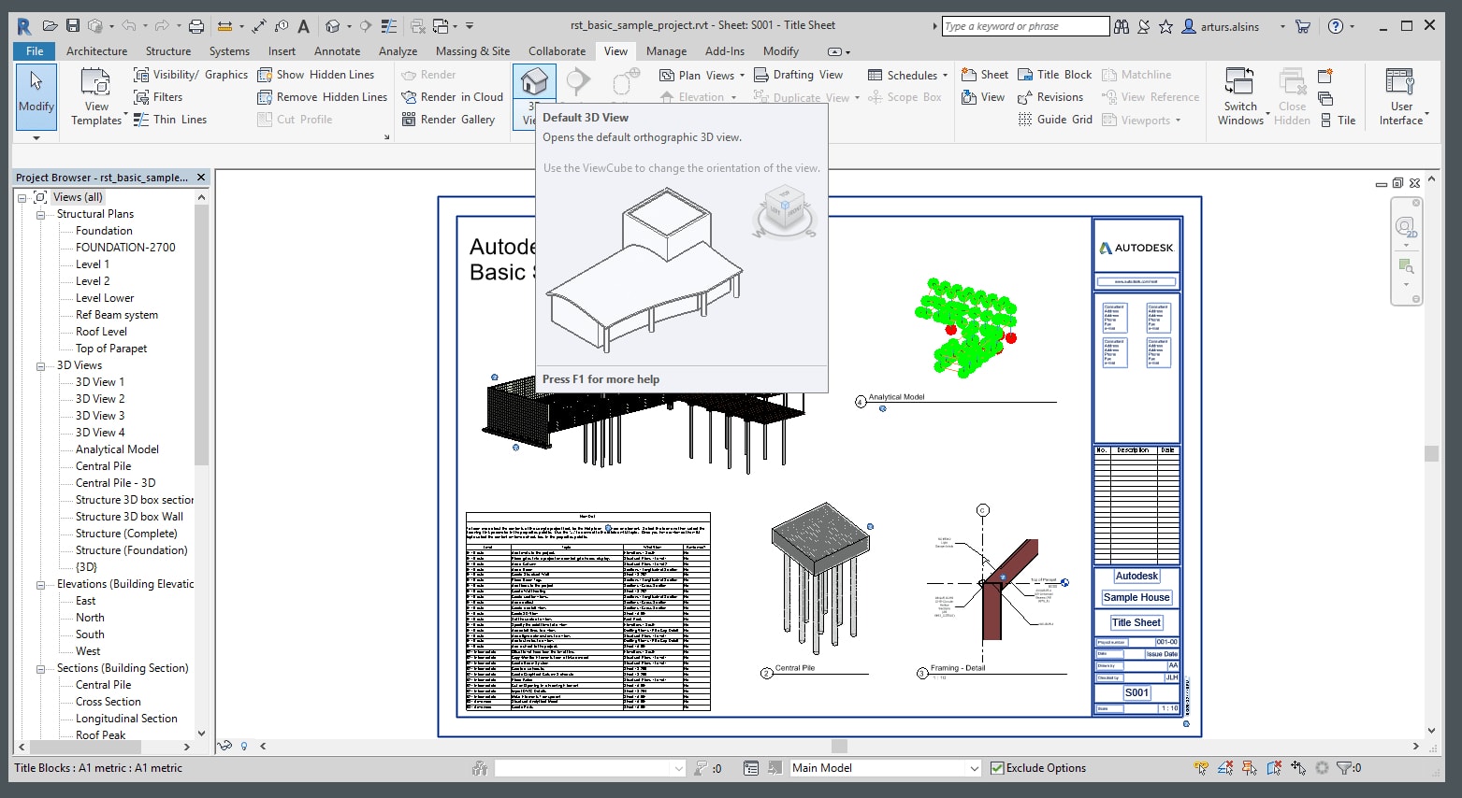Switch to the Manage ribbon tab
Image resolution: width=1462 pixels, height=798 pixels.
pos(666,51)
